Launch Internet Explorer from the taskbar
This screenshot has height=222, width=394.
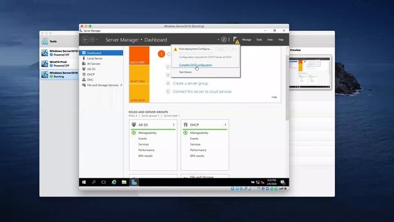114,182
